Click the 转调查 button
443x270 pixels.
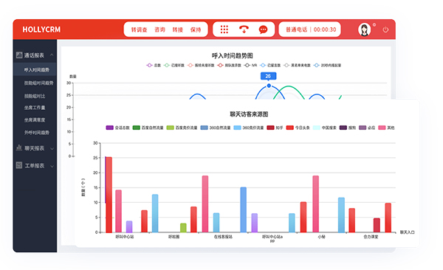(139, 30)
